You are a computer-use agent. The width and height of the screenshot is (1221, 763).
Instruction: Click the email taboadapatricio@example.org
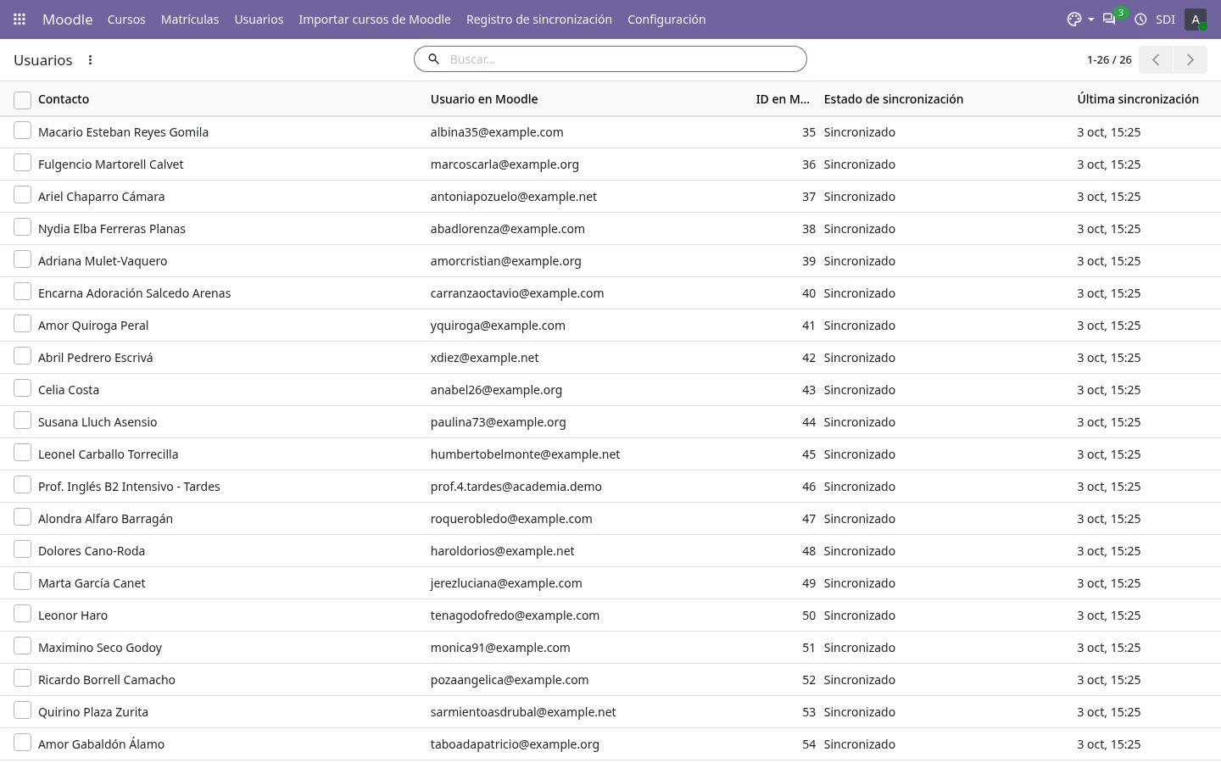[515, 744]
